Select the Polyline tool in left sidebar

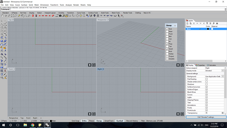point(2,24)
